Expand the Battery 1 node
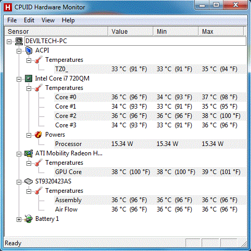The height and width of the screenshot is (251, 251). tap(19, 219)
